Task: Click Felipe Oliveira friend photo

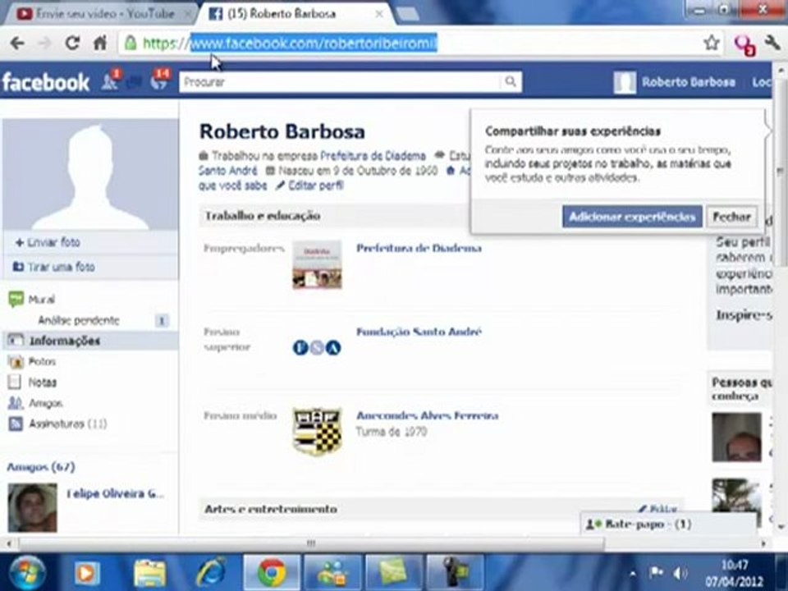Action: 33,507
